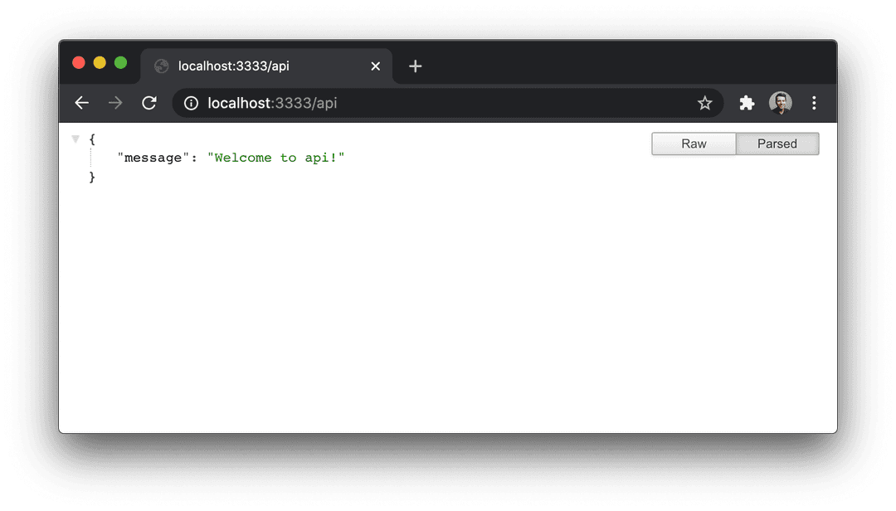Screen dimensions: 896x511
Task: Bookmark this page with the star icon
Action: (x=704, y=103)
